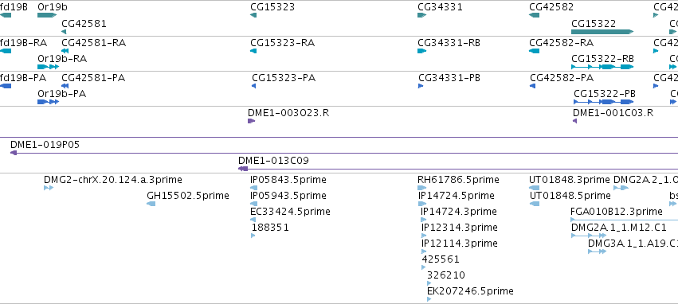Open the CG15323 gene label

coord(272,7)
